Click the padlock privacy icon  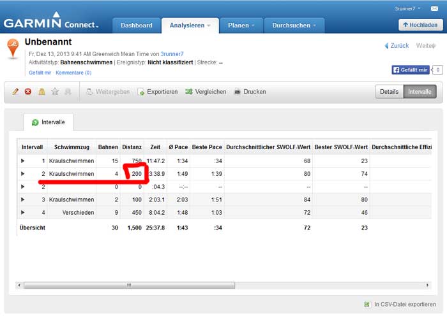click(42, 92)
